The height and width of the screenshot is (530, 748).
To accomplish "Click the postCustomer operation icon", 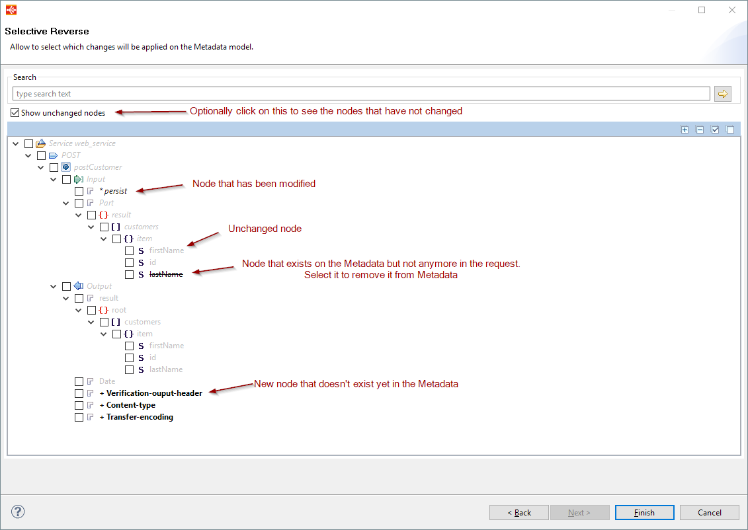I will pyautogui.click(x=65, y=167).
